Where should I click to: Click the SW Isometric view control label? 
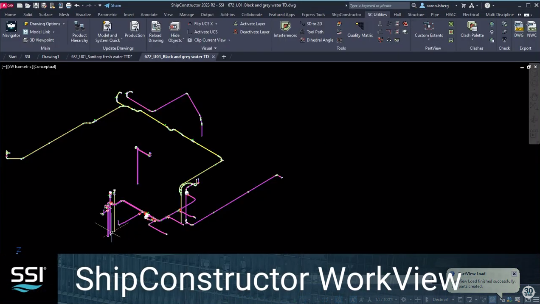pos(20,67)
